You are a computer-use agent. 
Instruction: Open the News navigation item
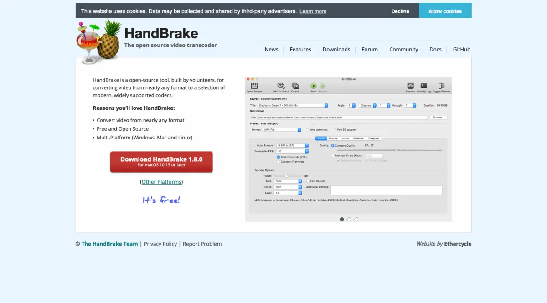click(x=271, y=49)
